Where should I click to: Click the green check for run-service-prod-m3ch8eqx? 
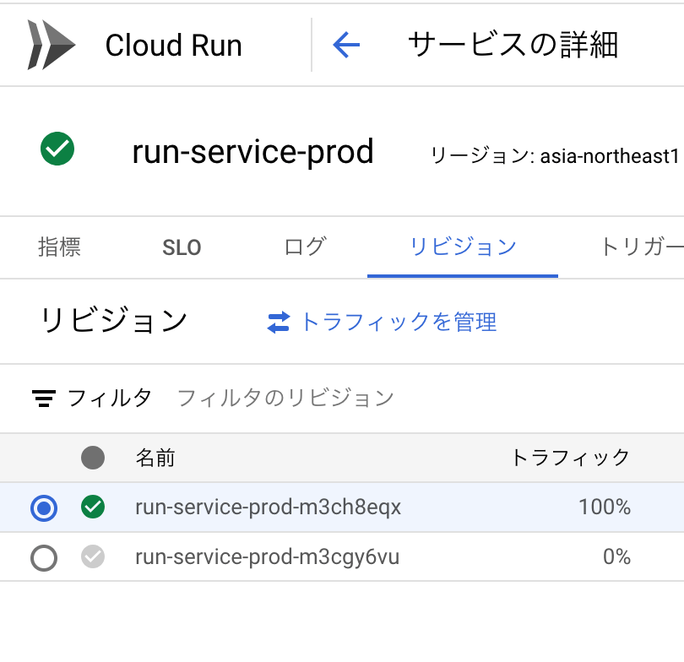pos(93,507)
